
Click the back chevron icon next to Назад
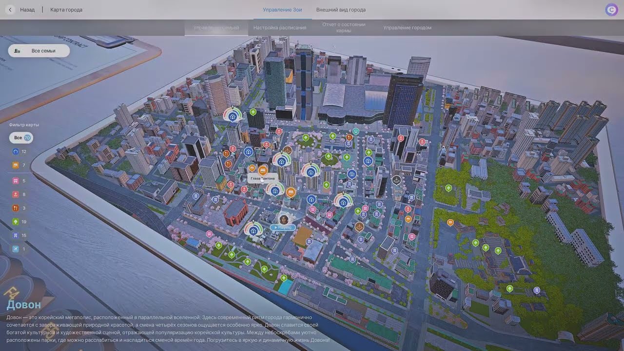[x=10, y=10]
